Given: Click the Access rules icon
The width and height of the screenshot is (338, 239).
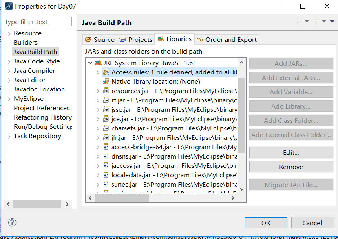Looking at the screenshot, I should [x=106, y=72].
